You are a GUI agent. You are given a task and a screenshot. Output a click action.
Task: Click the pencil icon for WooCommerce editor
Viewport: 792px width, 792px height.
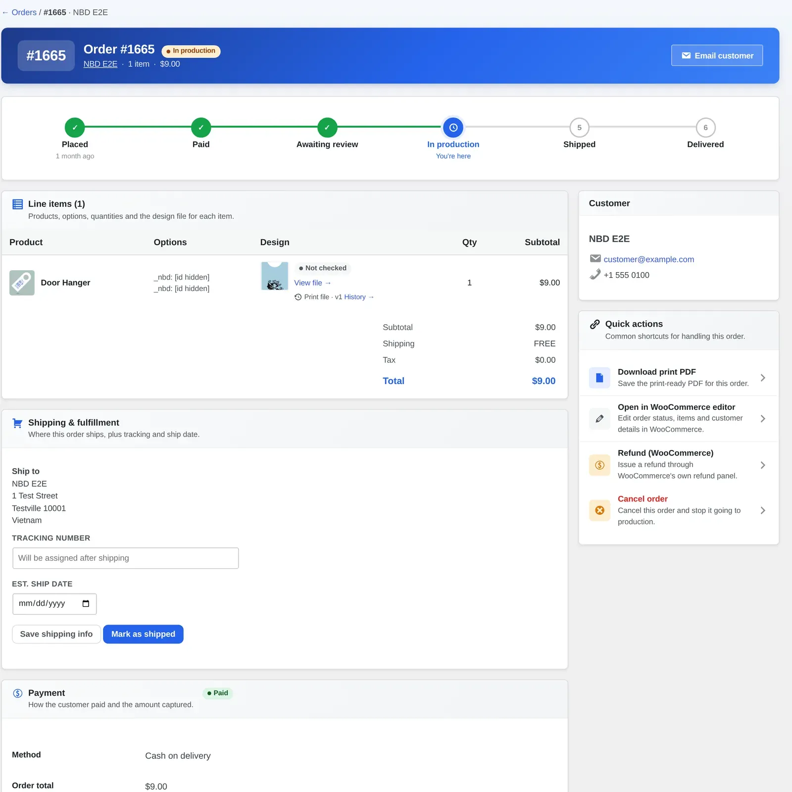point(599,419)
